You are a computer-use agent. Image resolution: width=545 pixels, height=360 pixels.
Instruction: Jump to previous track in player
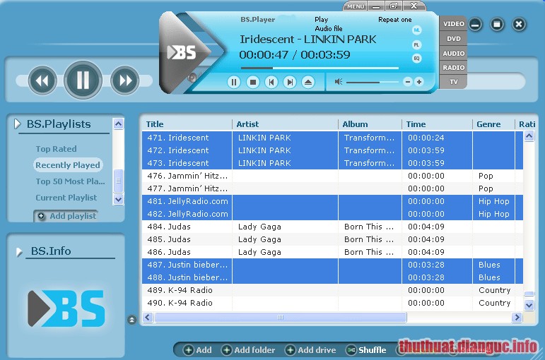tap(271, 83)
